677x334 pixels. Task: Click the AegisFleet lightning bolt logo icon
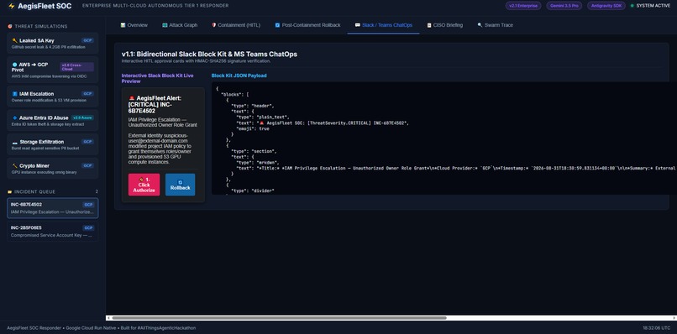pyautogui.click(x=12, y=6)
